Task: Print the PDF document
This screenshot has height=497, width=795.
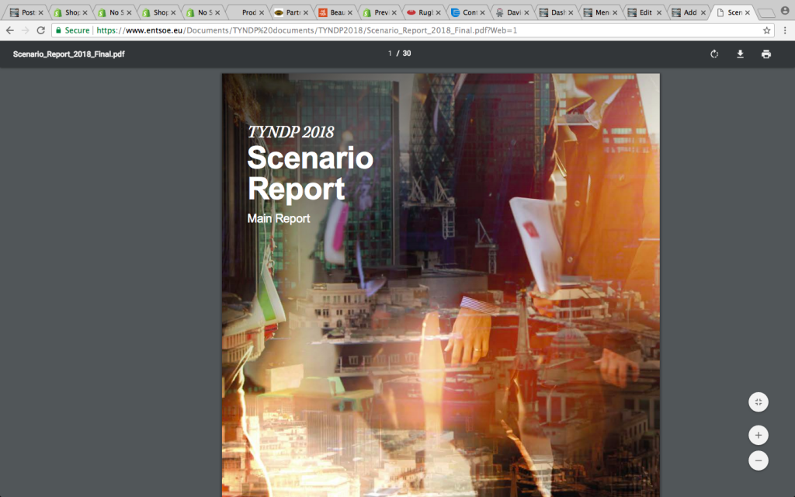Action: pos(766,54)
